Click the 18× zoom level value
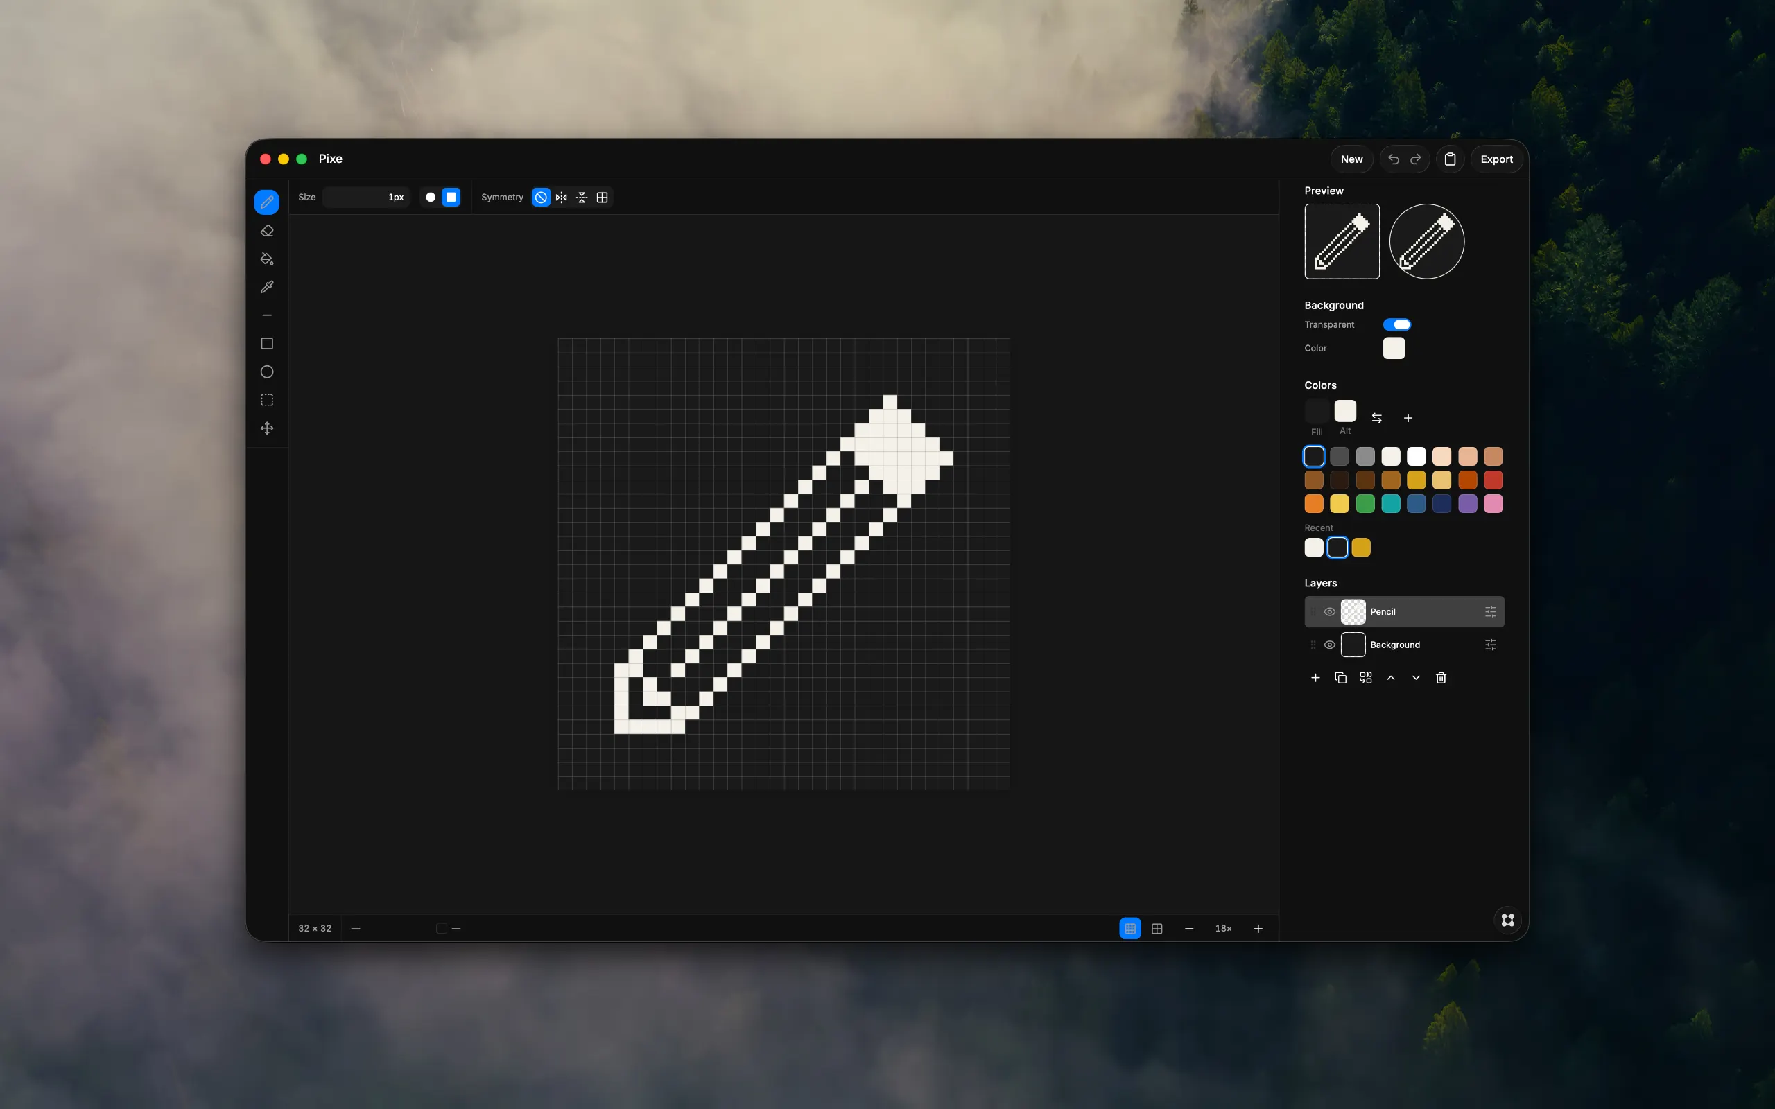 (1222, 929)
